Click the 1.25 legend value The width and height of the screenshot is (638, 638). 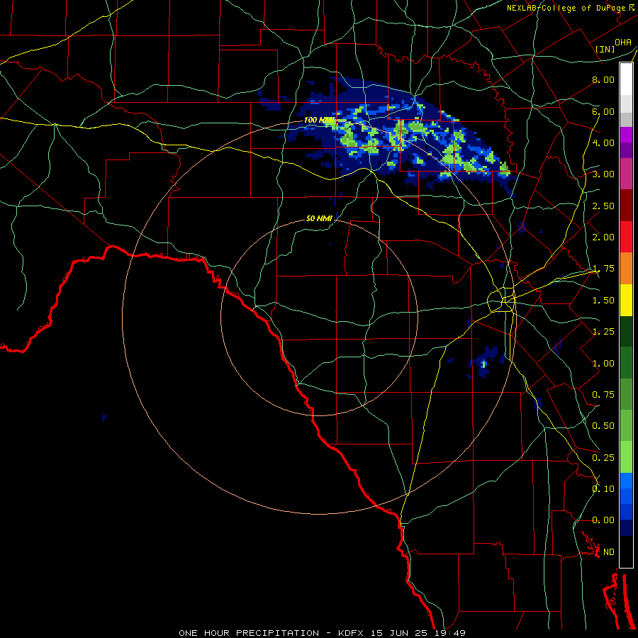(603, 332)
